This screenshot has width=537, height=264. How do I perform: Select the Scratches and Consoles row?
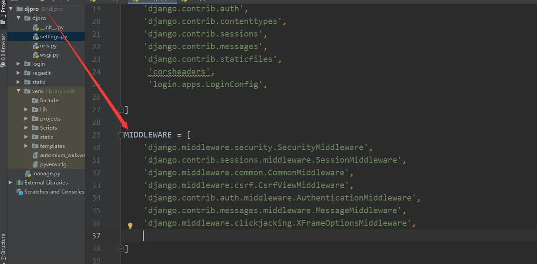pyautogui.click(x=46, y=192)
